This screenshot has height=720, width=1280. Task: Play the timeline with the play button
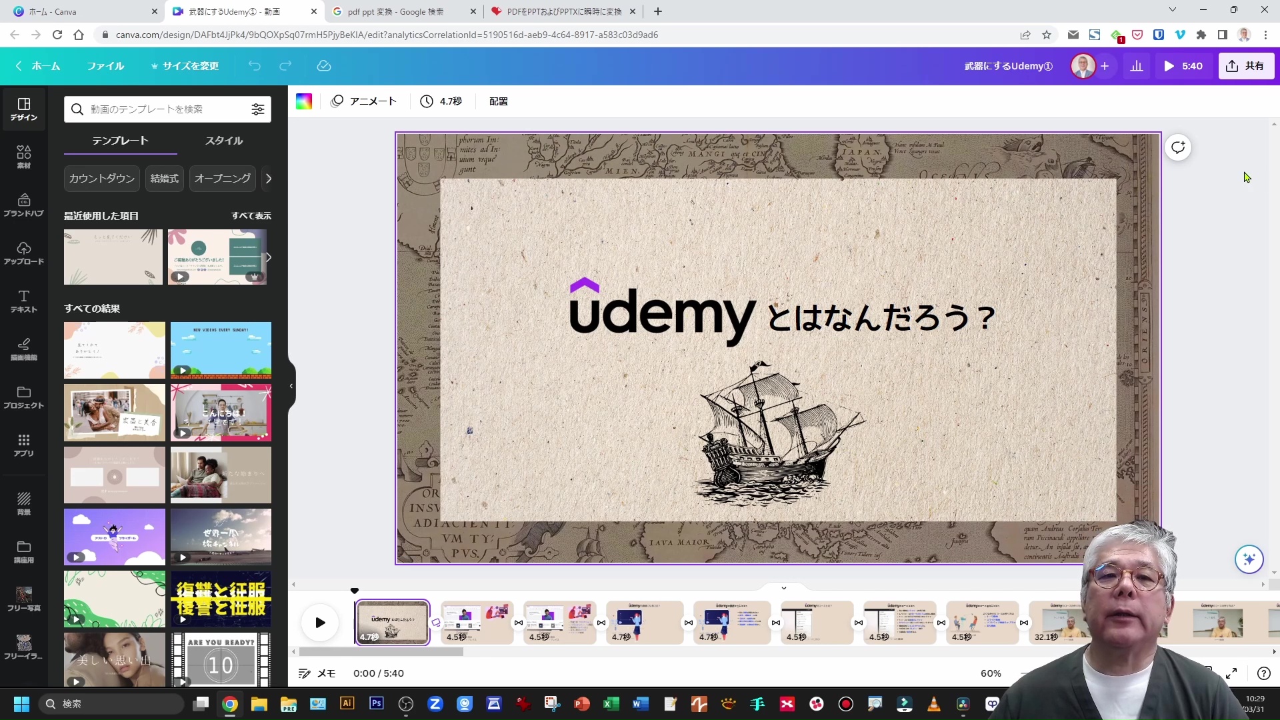(320, 623)
